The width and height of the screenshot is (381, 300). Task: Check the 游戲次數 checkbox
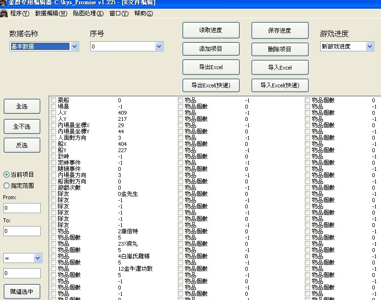tap(54, 188)
